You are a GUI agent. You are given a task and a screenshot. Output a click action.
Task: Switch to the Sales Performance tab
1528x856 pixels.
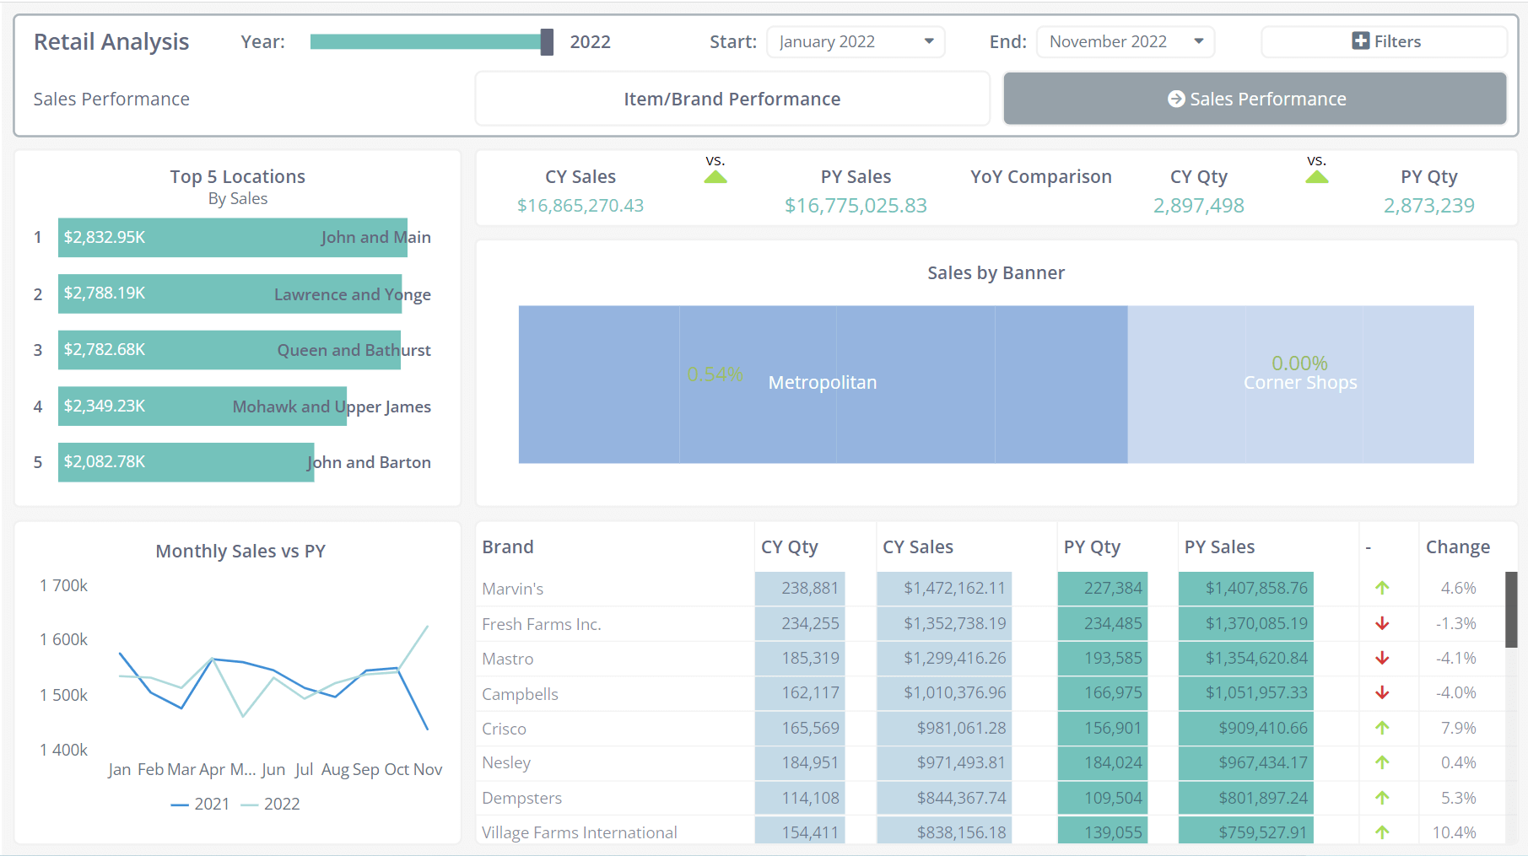(1254, 99)
